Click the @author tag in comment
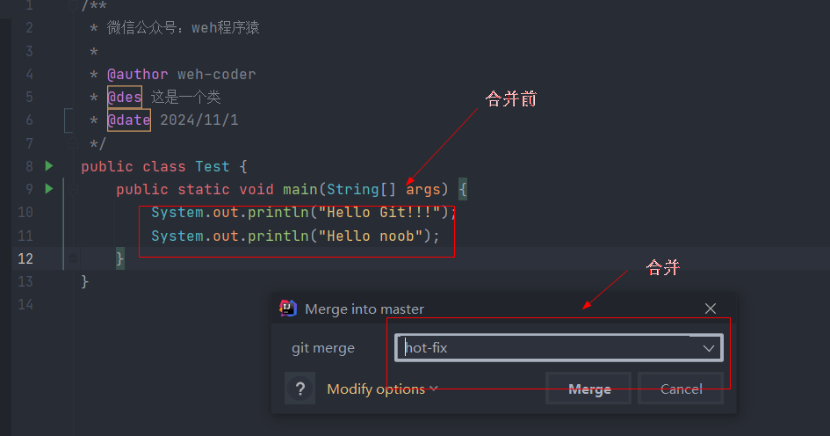Image resolution: width=830 pixels, height=436 pixels. point(138,74)
